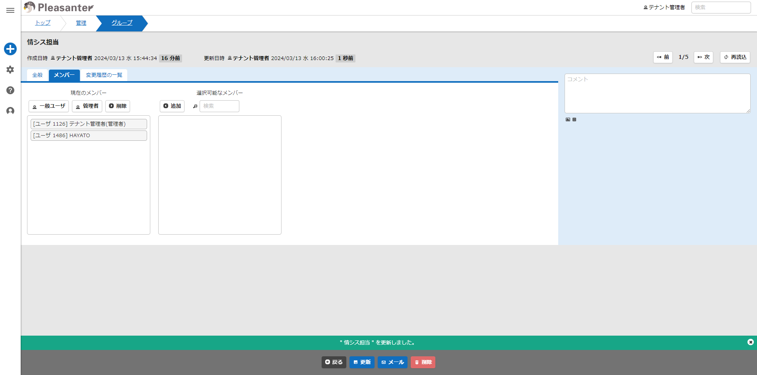Image resolution: width=757 pixels, height=375 pixels.
Task: Click the member 検索 search field
Action: click(x=219, y=106)
